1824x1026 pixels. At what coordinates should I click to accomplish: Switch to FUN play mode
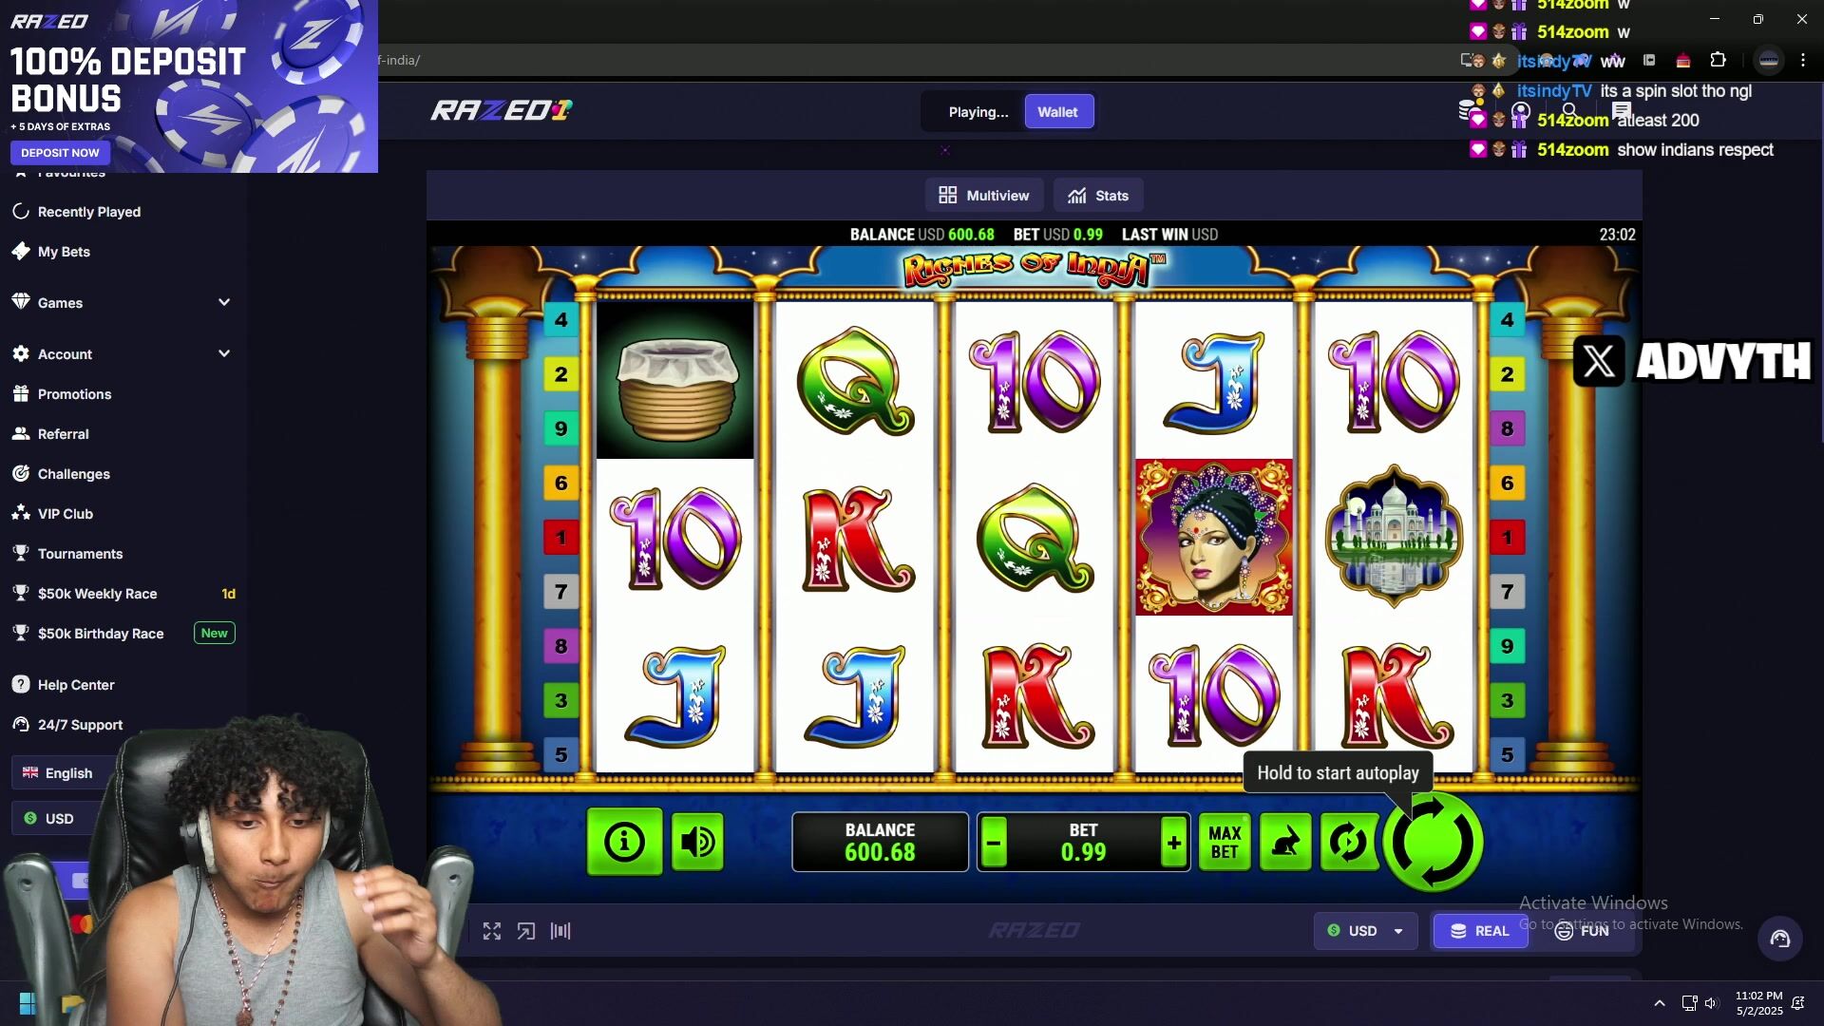coord(1582,931)
